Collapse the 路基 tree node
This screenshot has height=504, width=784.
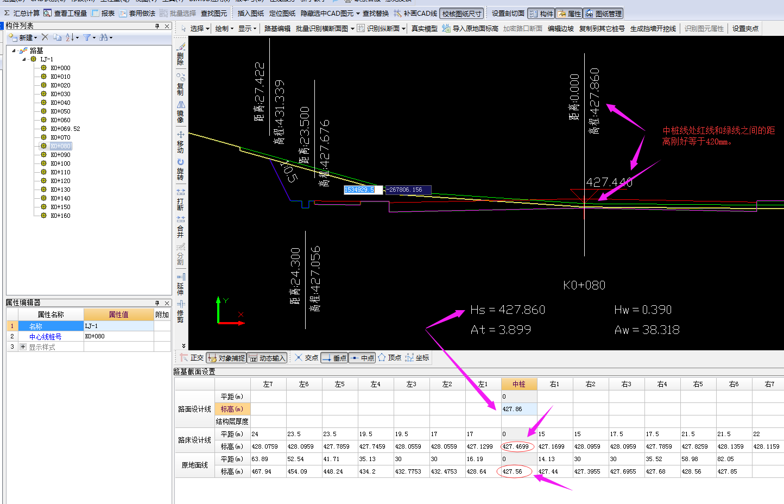pos(14,51)
